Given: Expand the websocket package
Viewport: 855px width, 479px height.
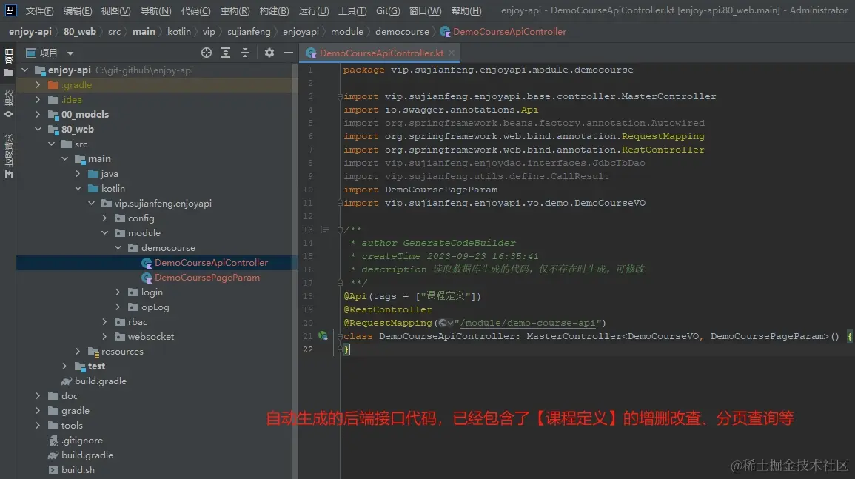Looking at the screenshot, I should [104, 337].
